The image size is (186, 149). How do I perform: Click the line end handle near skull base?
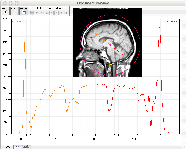click(x=134, y=64)
